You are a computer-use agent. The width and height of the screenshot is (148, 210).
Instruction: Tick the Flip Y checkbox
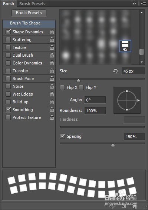pyautogui.click(x=81, y=87)
